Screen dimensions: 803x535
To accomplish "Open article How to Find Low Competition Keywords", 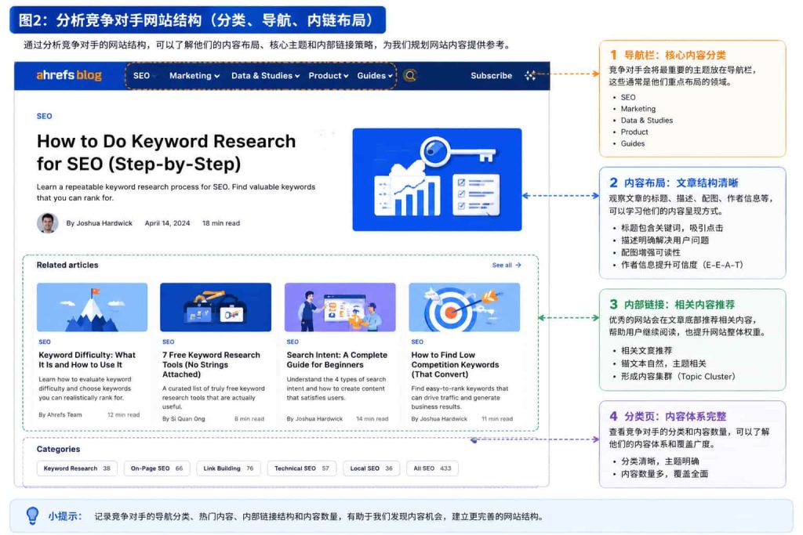I will [x=455, y=364].
